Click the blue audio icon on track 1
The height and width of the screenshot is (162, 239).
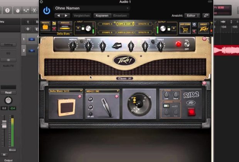point(32,39)
